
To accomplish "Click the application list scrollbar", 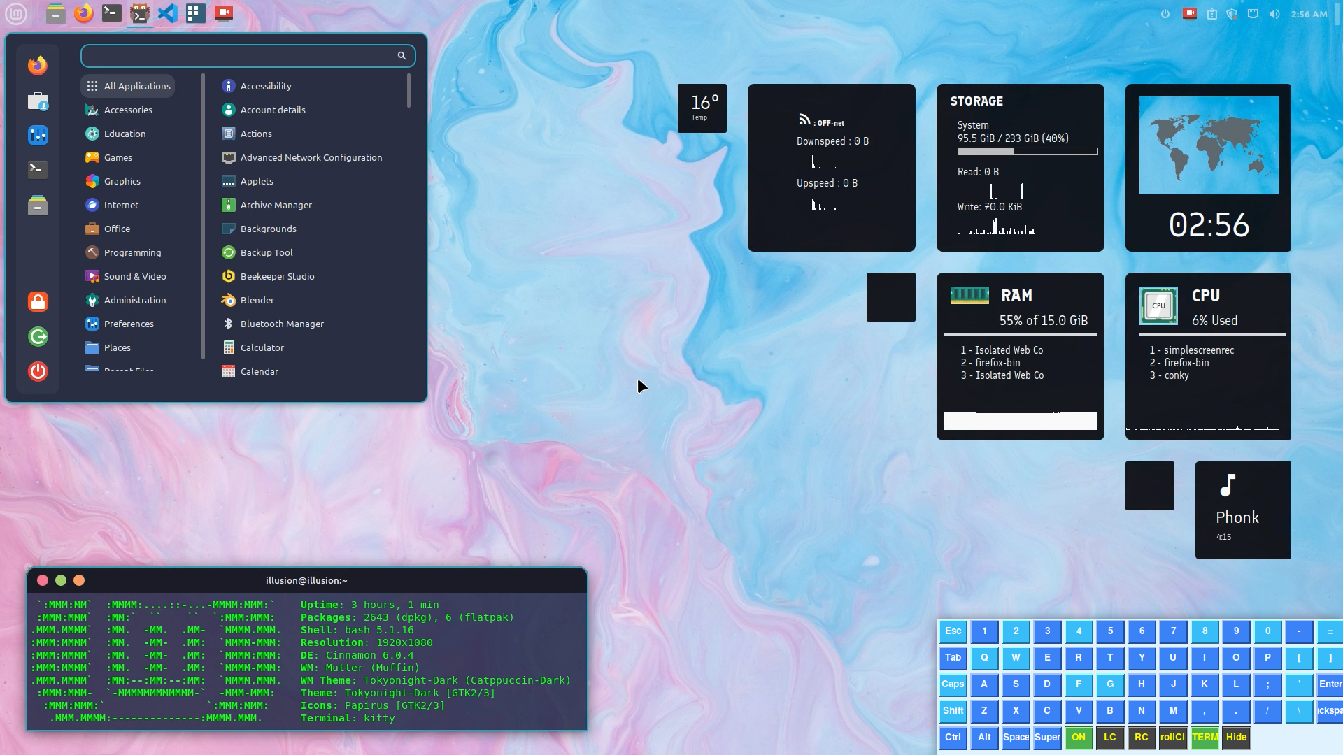I will [408, 91].
